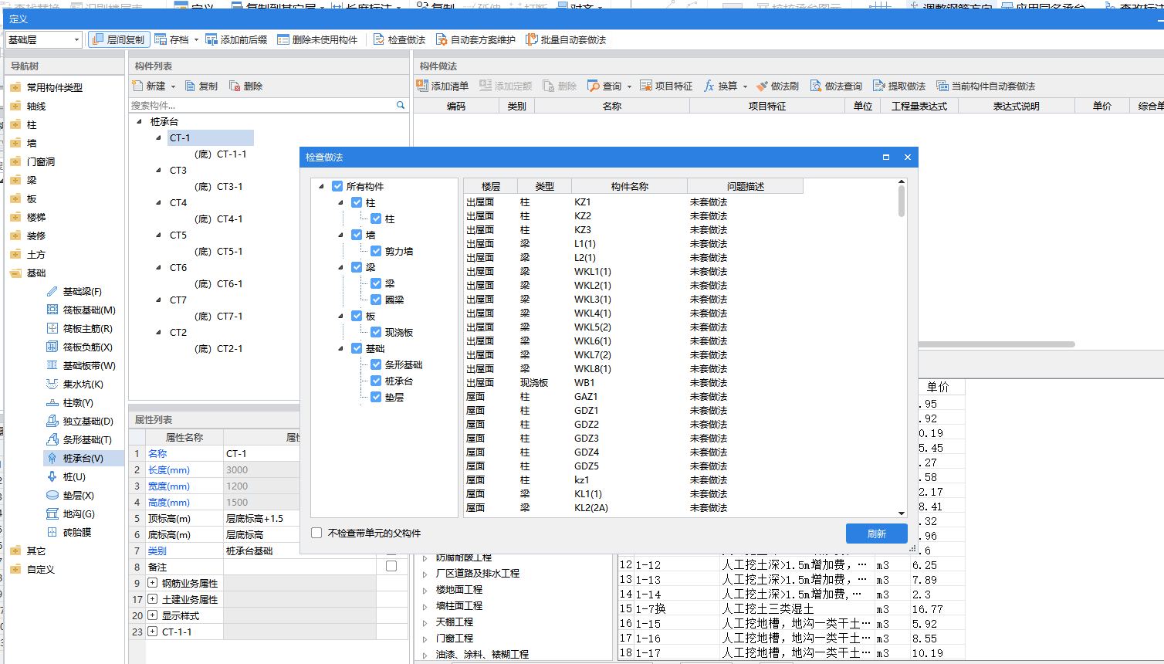The width and height of the screenshot is (1164, 664).
Task: Click the 检查做法 toolbar icon
Action: [379, 39]
